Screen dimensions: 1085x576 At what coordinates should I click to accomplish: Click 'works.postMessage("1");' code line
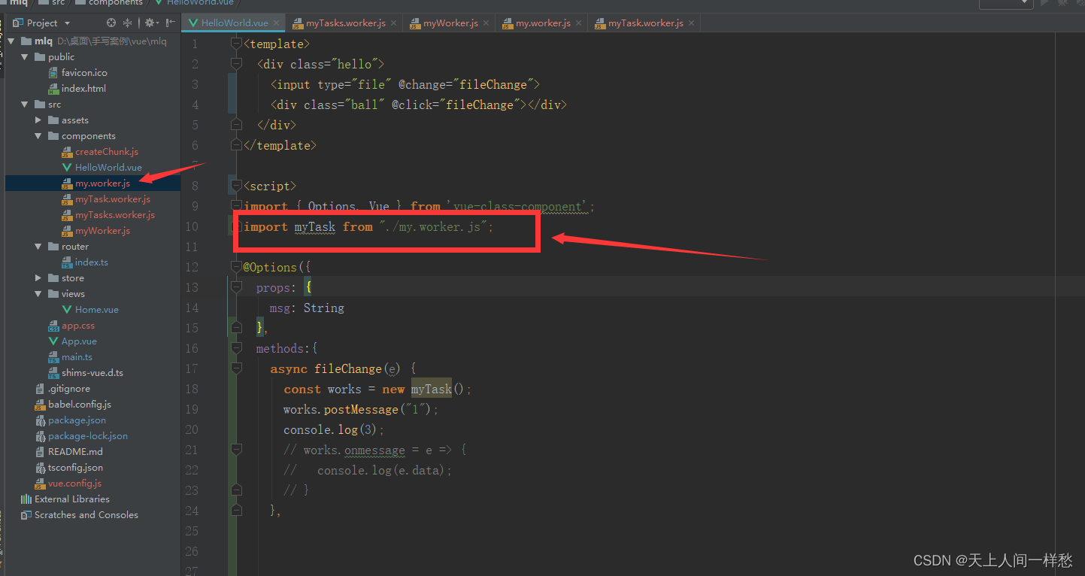361,409
